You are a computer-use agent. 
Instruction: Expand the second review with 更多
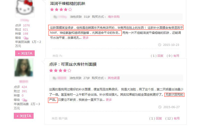[109, 100]
